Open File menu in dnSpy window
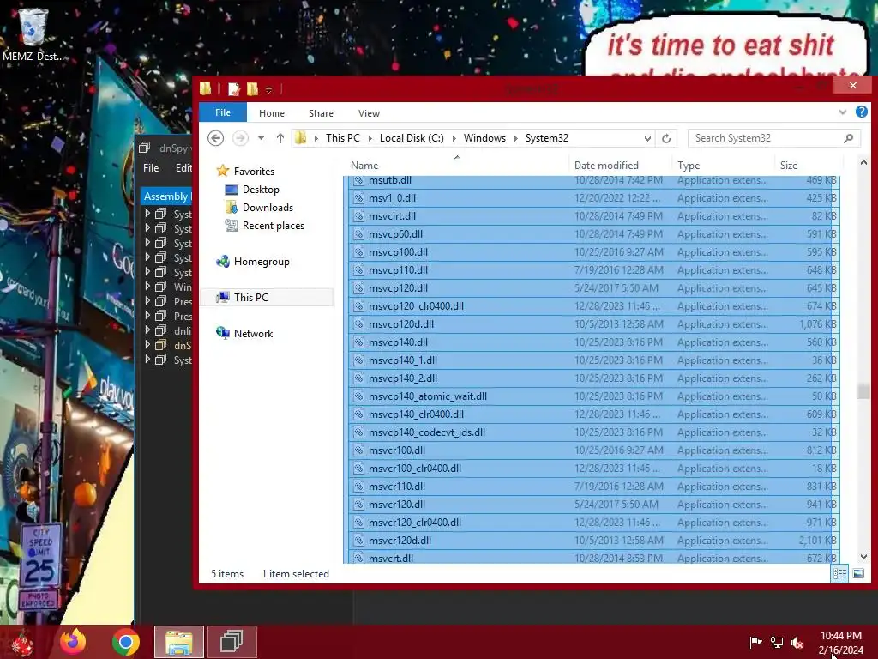 (151, 168)
